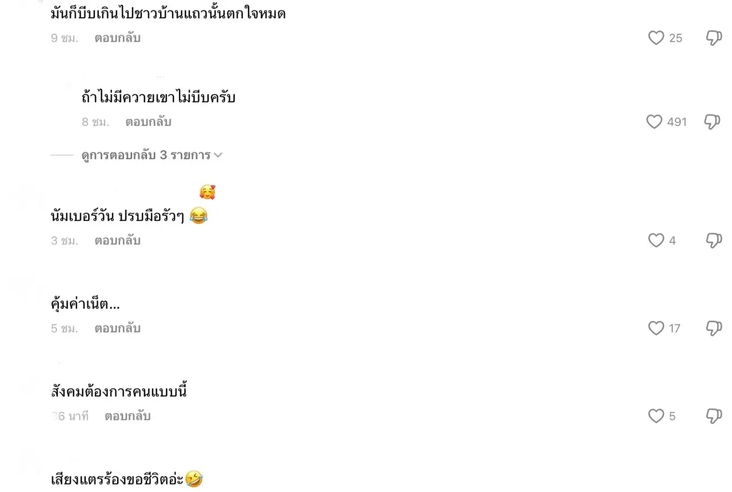Reply to the 8 ชม. nested comment
The width and height of the screenshot is (732, 492).
148,122
